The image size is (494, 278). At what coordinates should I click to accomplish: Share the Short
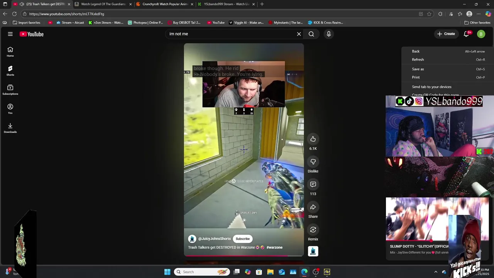click(313, 207)
